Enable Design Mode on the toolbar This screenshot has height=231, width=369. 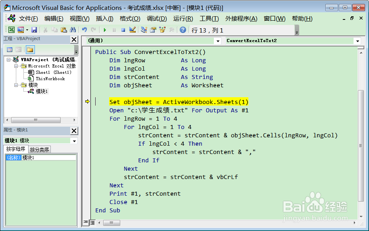tap(132, 29)
